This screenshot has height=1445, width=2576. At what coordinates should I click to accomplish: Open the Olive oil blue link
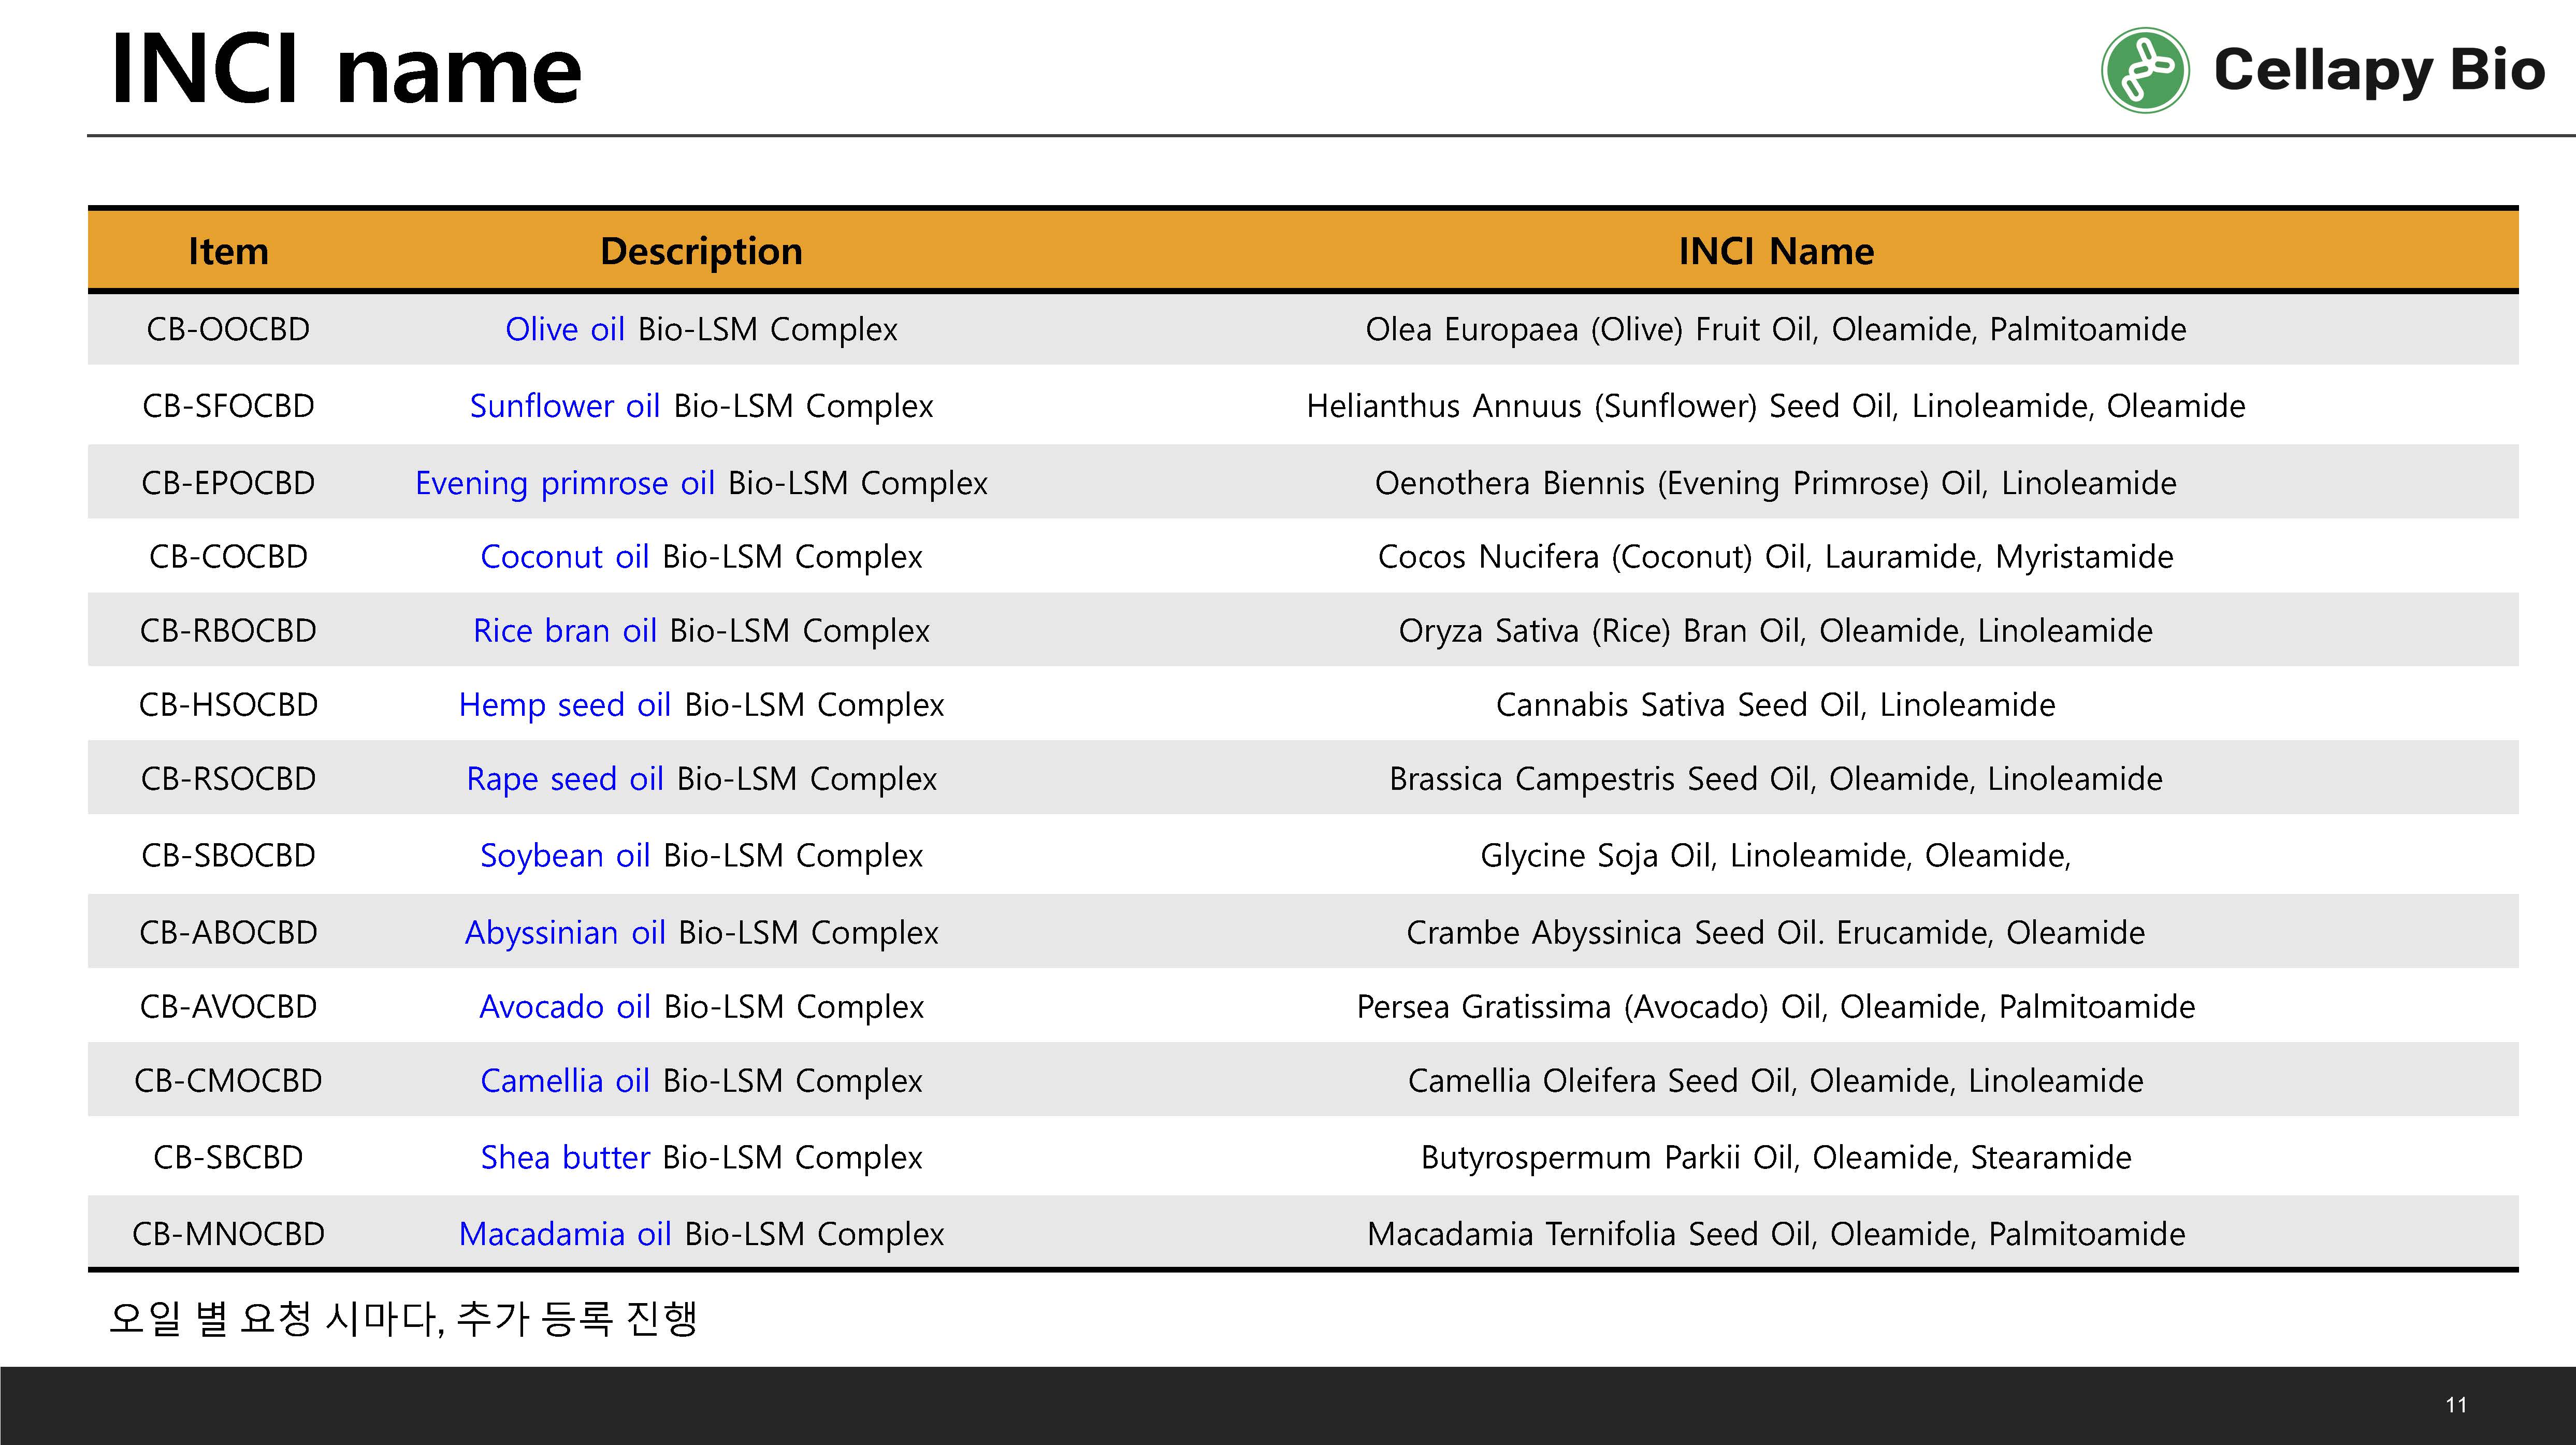(x=565, y=329)
